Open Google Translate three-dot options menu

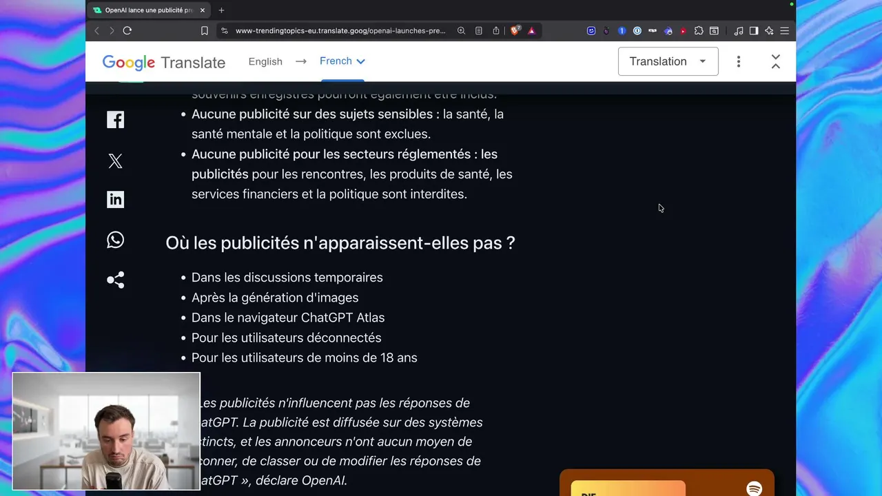click(x=739, y=61)
